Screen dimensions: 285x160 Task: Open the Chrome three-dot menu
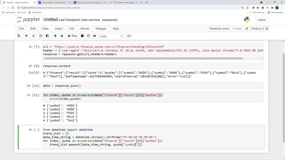(x=282, y=8)
